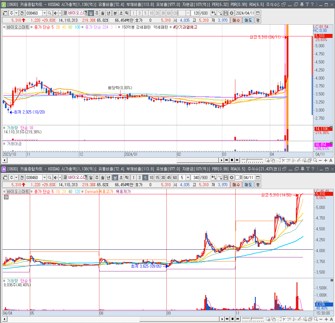This screenshot has width=335, height=323.
Task: Click the speaker icon in the top chart toolbar
Action: (55, 13)
